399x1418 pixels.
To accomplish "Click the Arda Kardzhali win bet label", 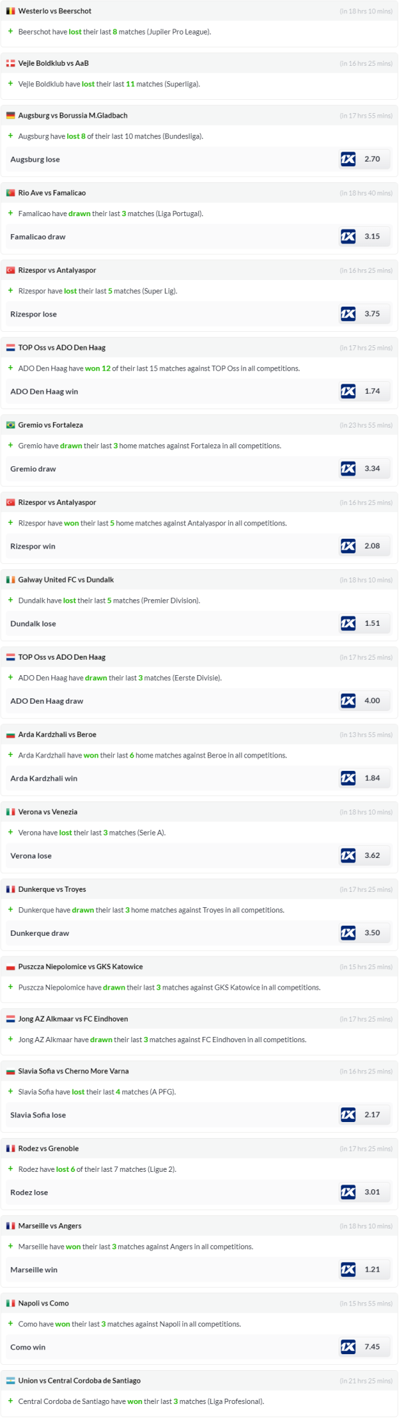I will [x=44, y=778].
